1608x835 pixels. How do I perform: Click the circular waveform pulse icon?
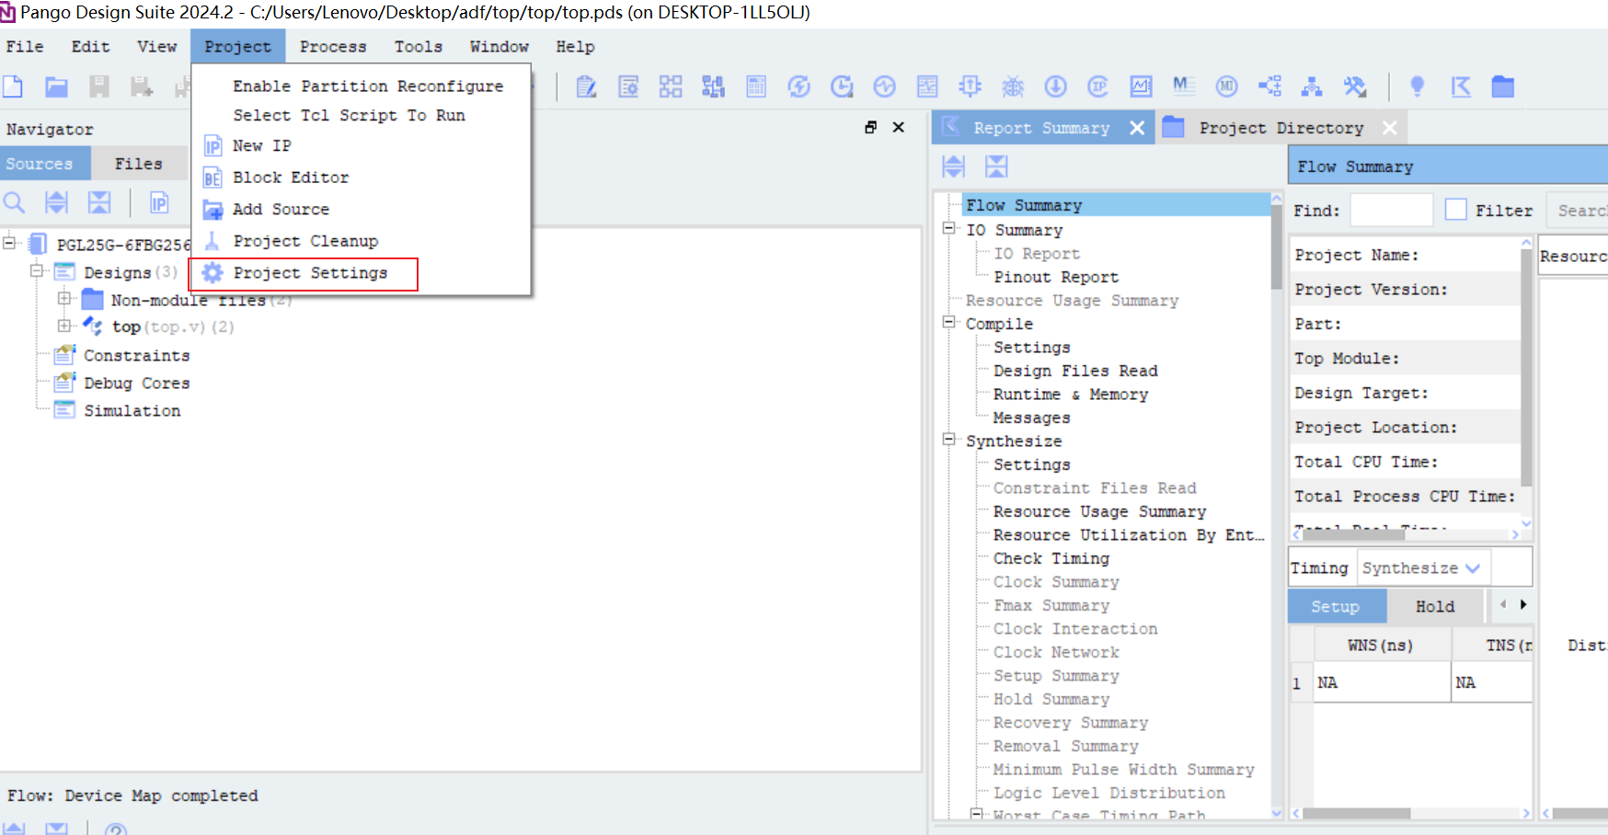(x=884, y=86)
